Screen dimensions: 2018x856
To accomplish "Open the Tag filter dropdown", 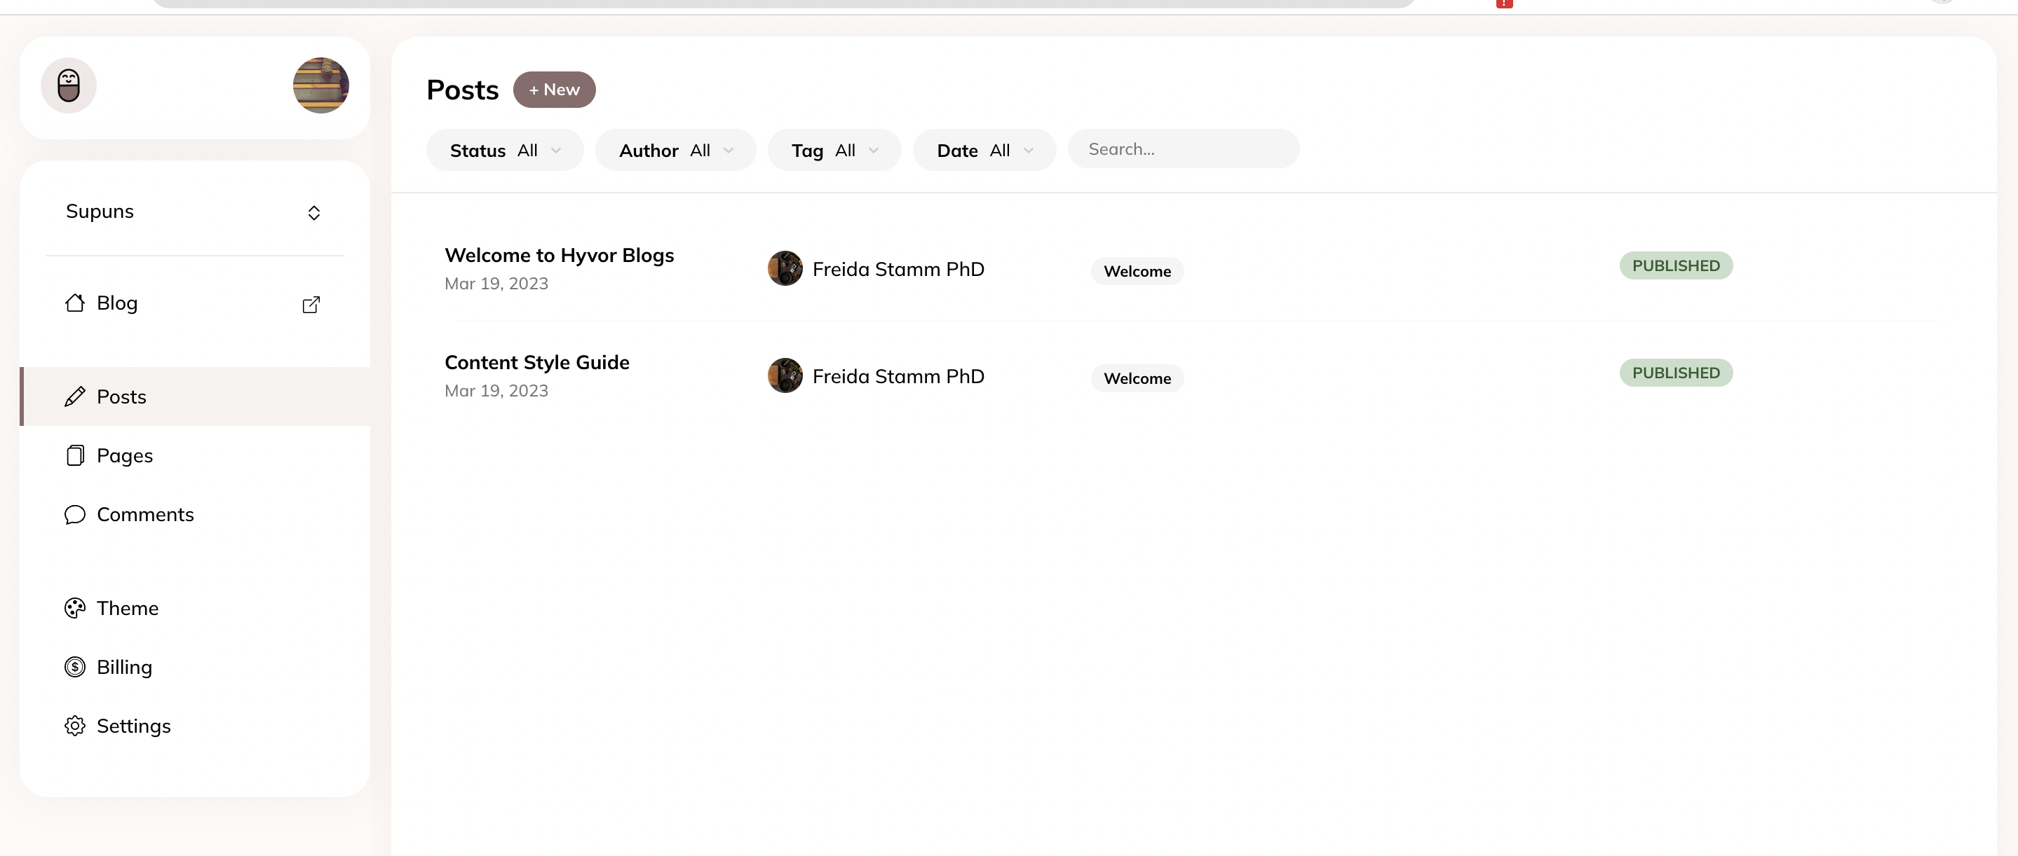I will pos(834,150).
